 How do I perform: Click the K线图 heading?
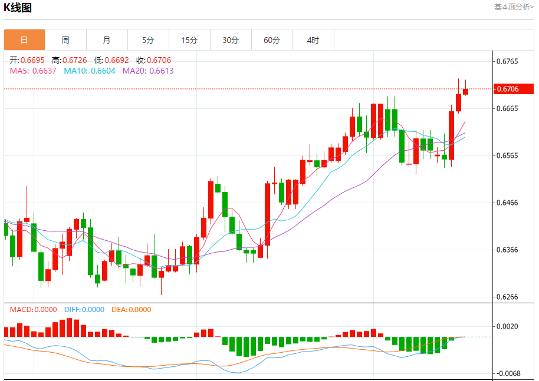18,7
